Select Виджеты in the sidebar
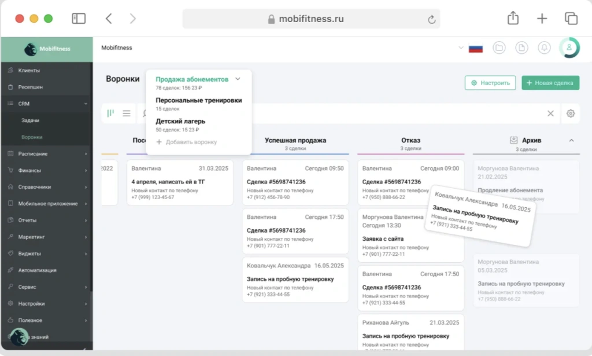The width and height of the screenshot is (592, 356). tap(32, 253)
